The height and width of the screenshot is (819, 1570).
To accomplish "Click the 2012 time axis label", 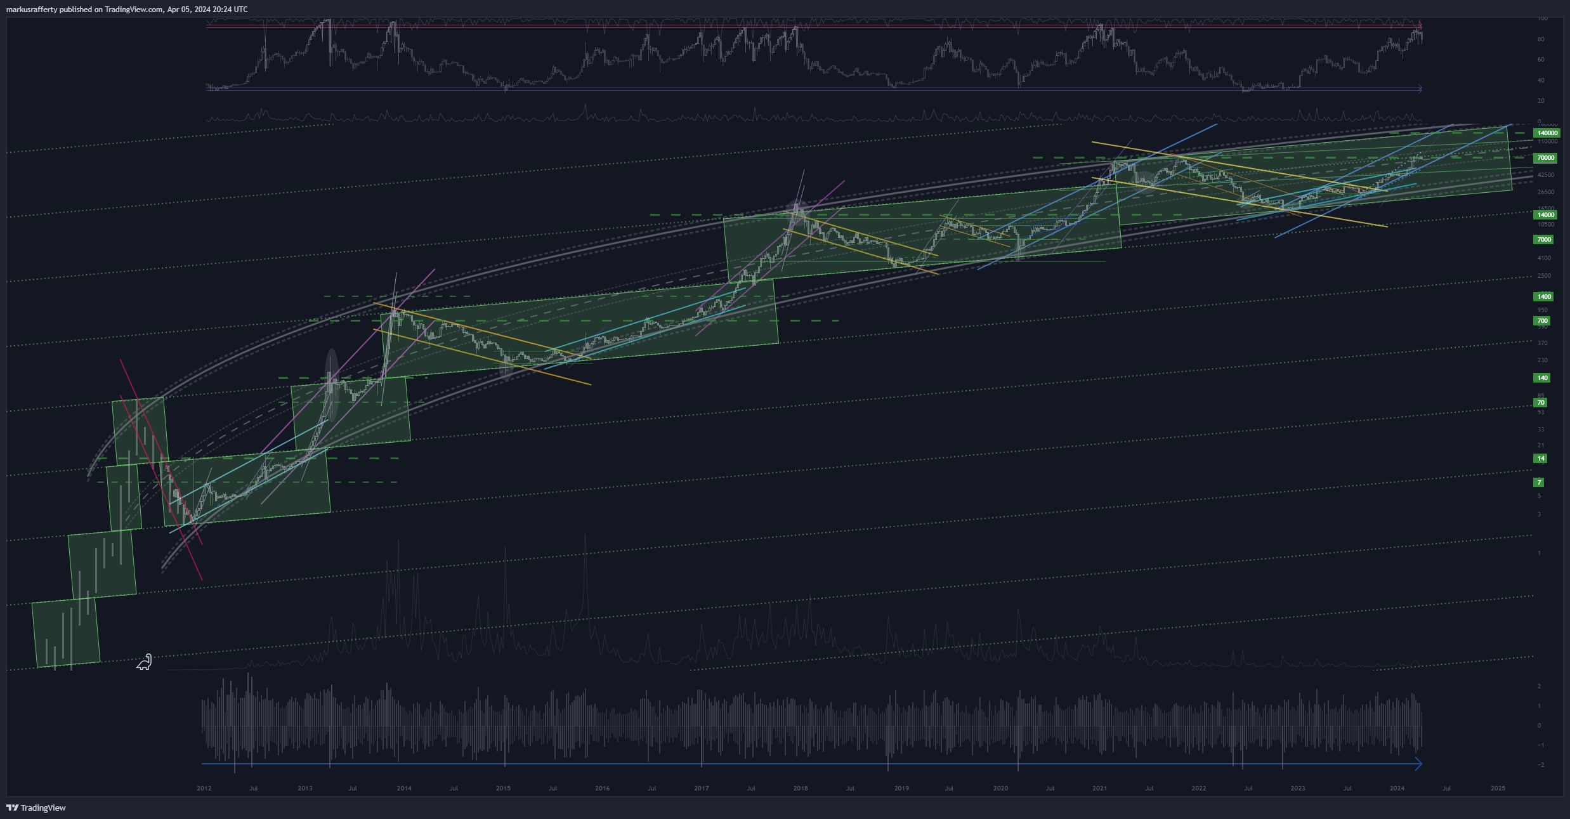I will tap(204, 789).
